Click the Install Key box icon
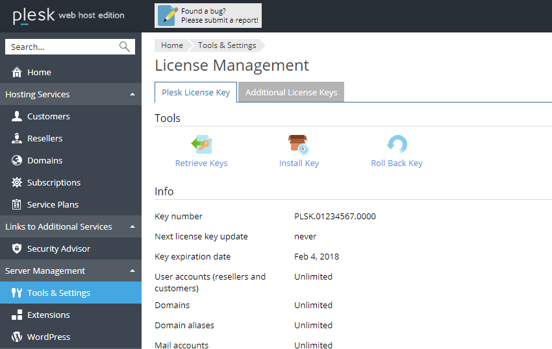 pos(299,145)
